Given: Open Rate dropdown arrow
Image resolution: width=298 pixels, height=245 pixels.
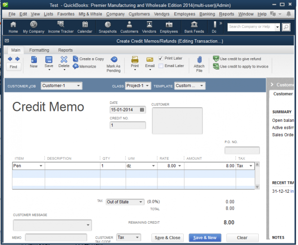Looking at the screenshot, I should point(180,166).
